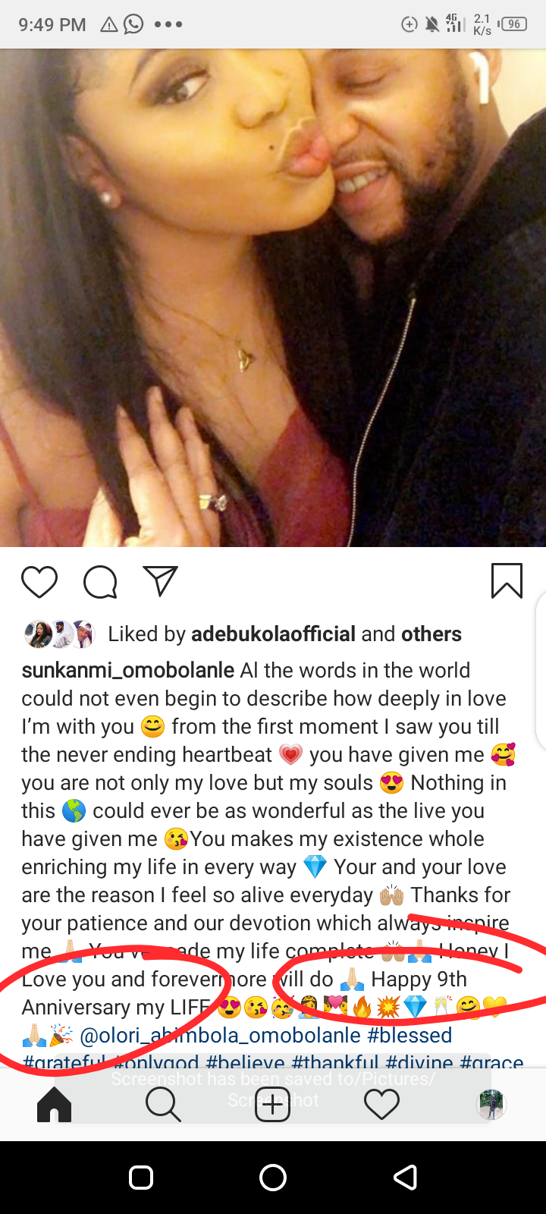Open the #believe hashtag
Viewport: 546px width, 1214px height.
246,1061
